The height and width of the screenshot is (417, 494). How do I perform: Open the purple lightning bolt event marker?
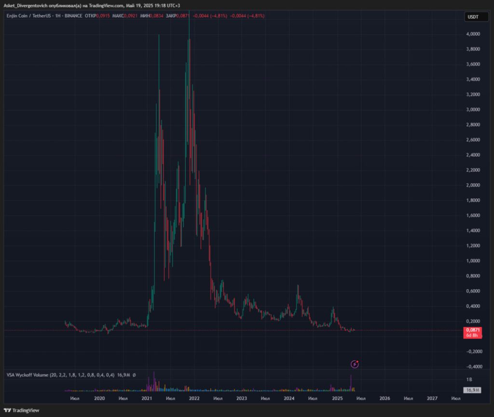pos(355,364)
